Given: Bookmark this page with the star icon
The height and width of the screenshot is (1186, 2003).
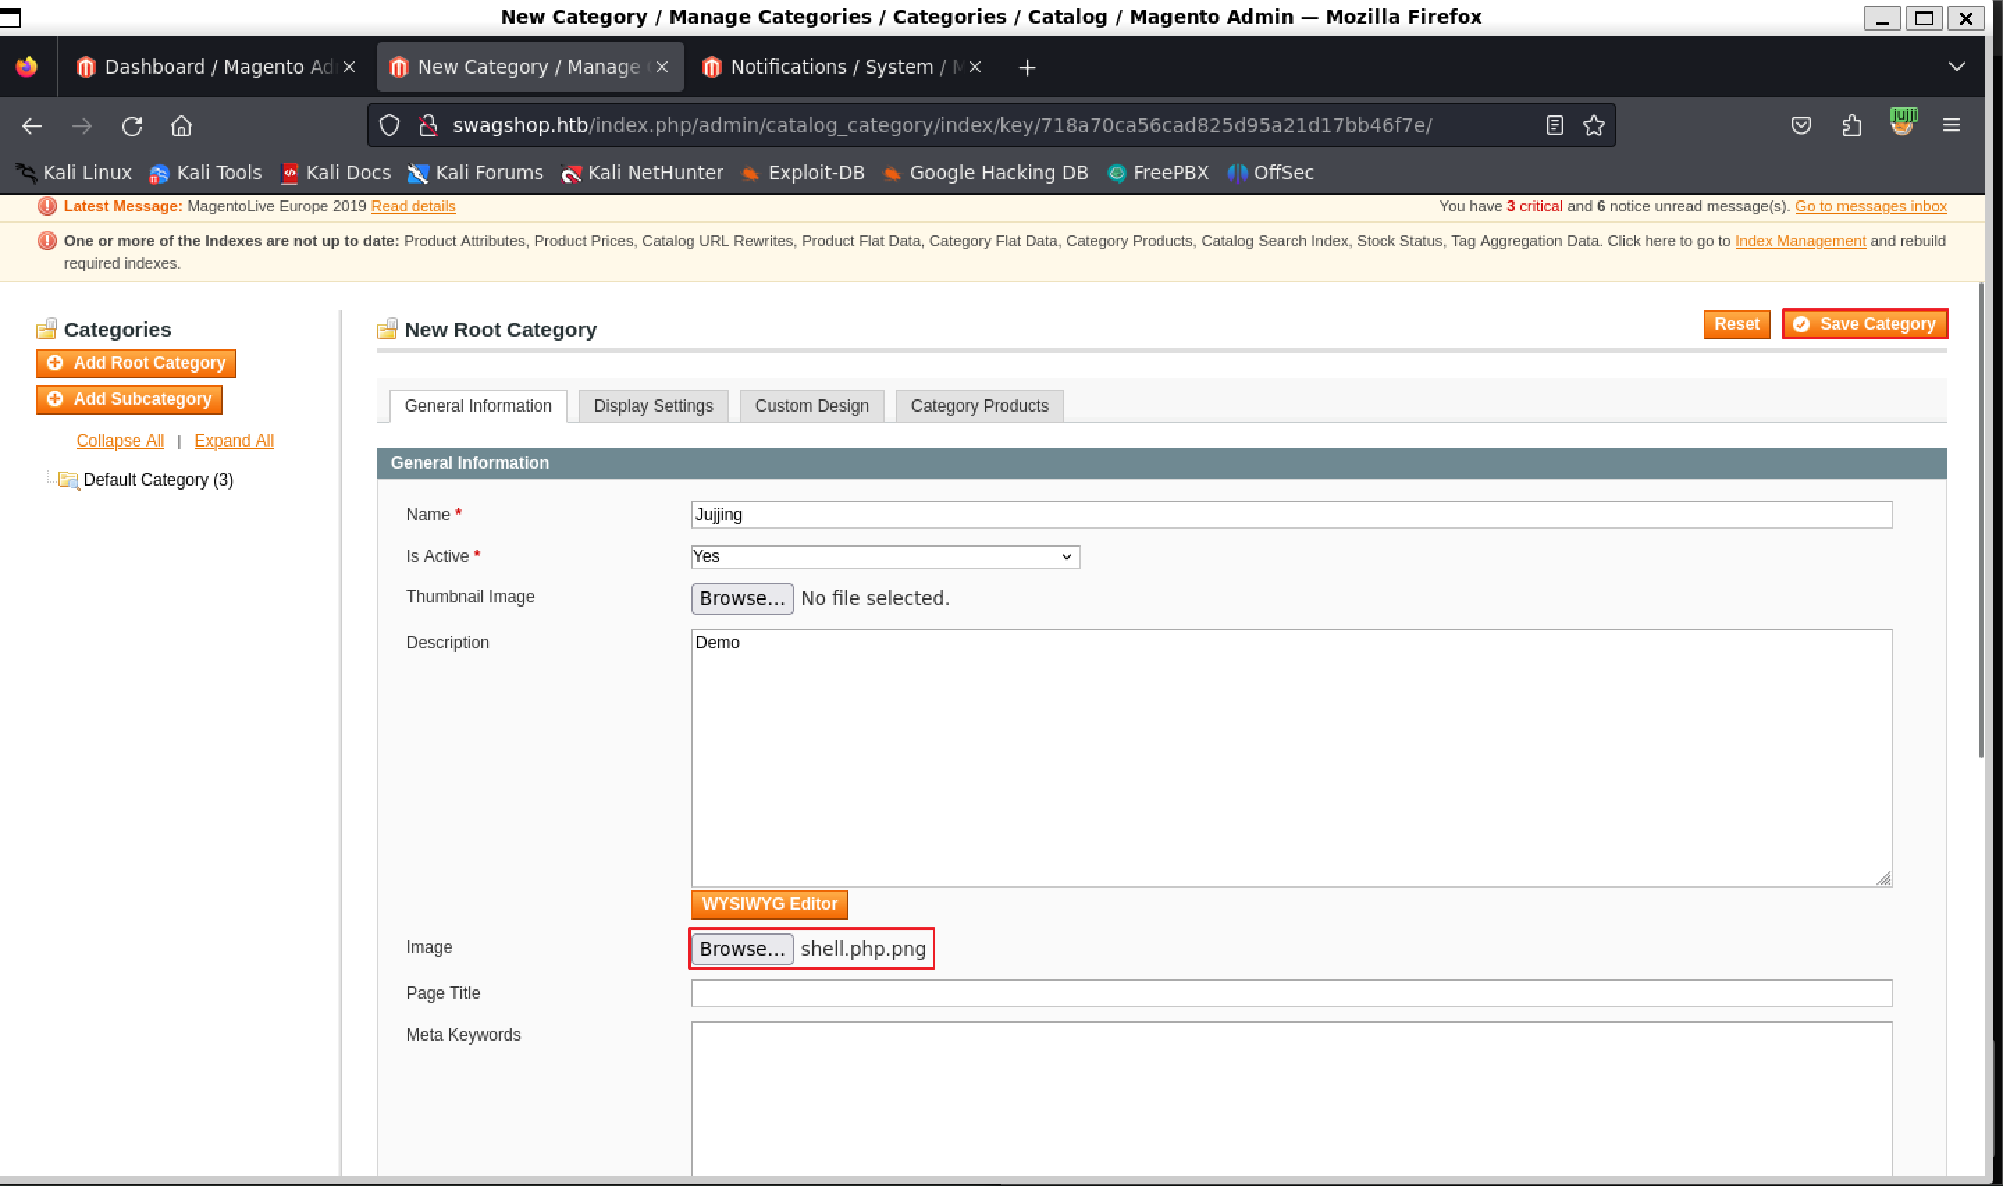Looking at the screenshot, I should (1593, 125).
